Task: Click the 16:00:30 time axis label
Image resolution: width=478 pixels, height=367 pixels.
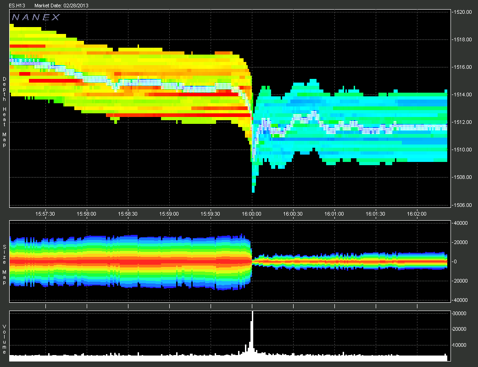Action: click(293, 214)
